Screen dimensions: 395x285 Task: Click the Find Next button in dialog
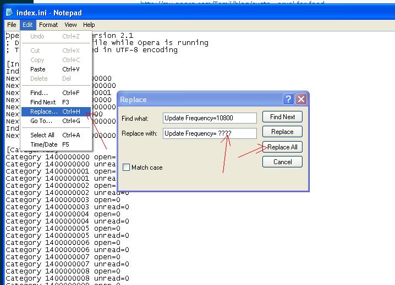282,117
